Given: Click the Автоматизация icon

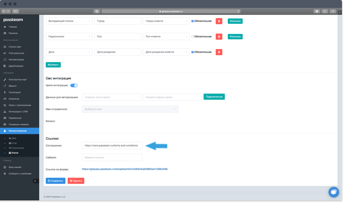Looking at the screenshot, I should point(5,60).
